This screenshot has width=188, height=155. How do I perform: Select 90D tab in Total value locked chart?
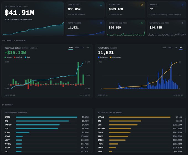tap(77, 48)
